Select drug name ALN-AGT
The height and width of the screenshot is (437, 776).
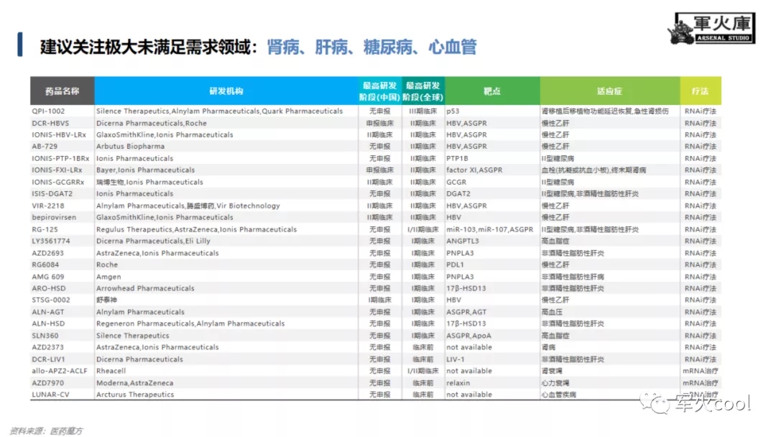pos(48,312)
